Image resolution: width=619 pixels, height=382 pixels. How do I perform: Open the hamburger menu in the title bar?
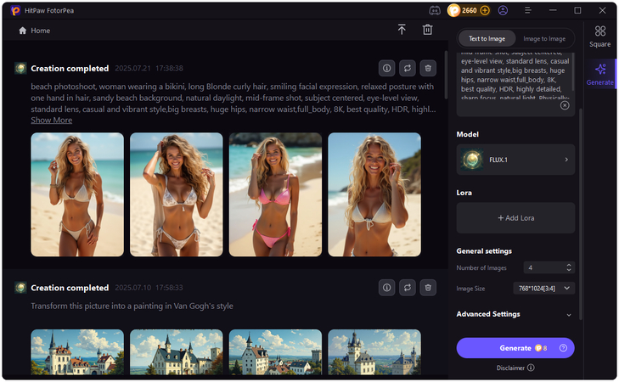528,11
